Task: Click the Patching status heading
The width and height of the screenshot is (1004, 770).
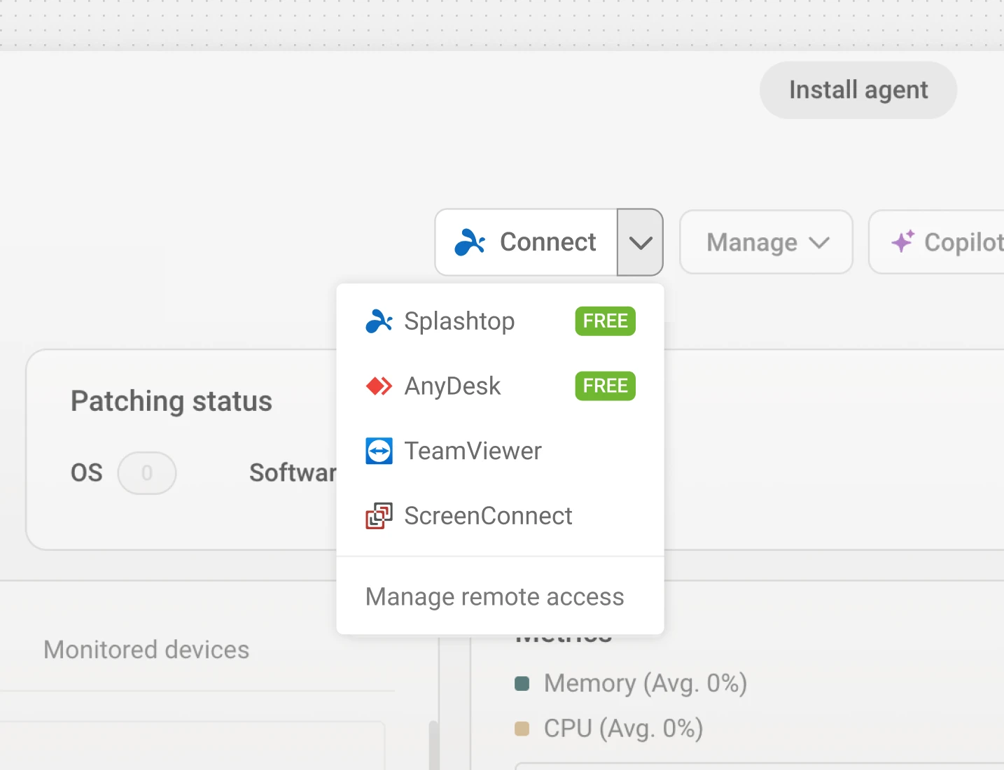Action: pos(172,402)
